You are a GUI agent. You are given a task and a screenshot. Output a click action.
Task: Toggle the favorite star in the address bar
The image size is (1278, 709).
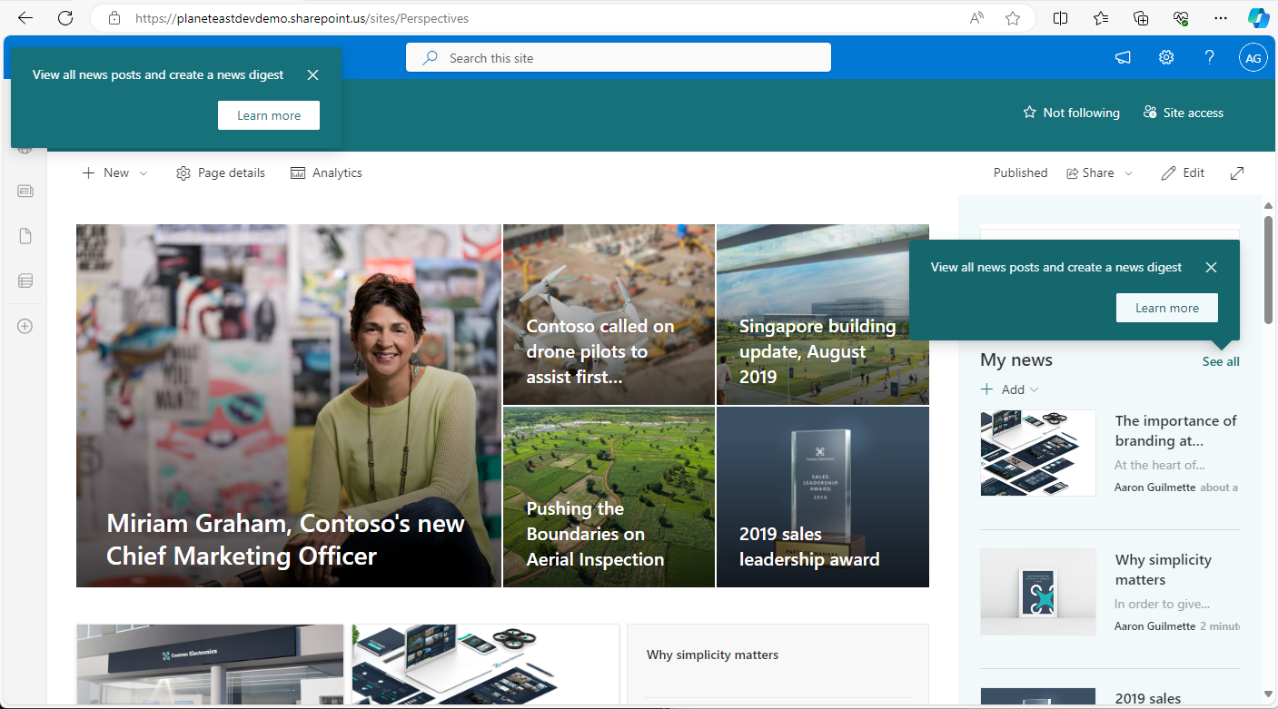click(x=1012, y=18)
